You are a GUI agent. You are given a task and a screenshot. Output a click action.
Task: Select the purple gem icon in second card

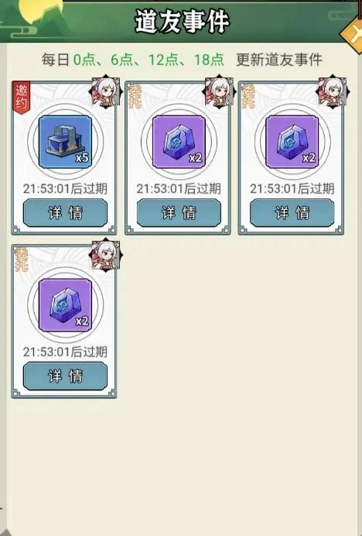point(179,142)
